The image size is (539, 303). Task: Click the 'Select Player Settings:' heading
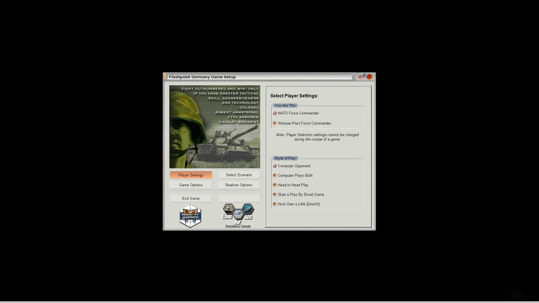tap(294, 96)
